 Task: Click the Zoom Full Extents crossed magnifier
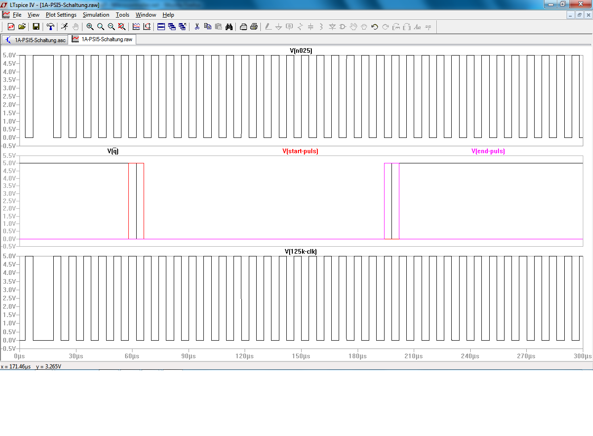tap(122, 27)
